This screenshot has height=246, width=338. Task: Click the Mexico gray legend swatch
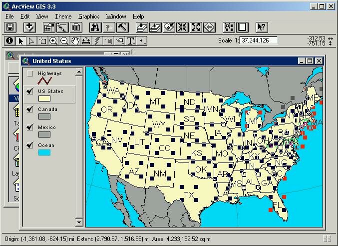click(44, 134)
